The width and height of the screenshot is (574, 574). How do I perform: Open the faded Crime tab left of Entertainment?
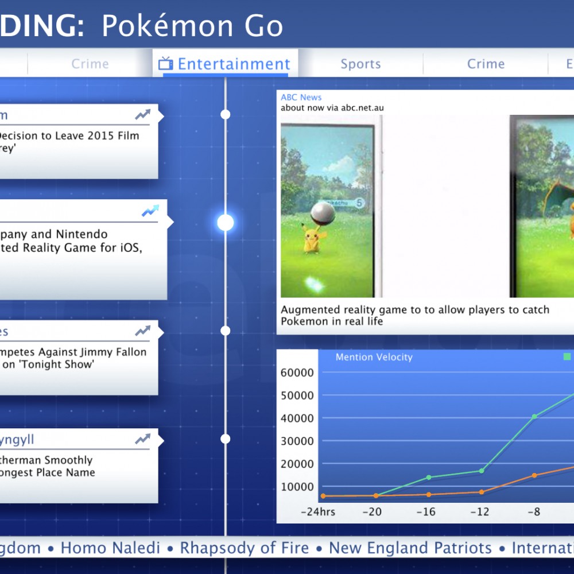(x=90, y=64)
